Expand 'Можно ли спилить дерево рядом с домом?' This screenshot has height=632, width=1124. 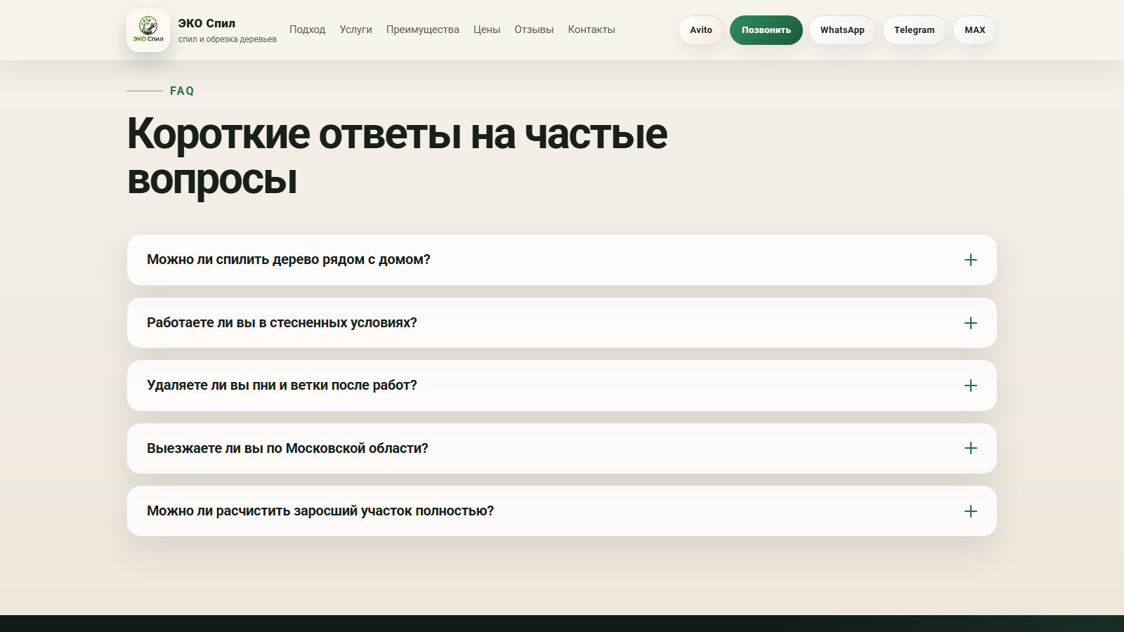click(x=562, y=260)
